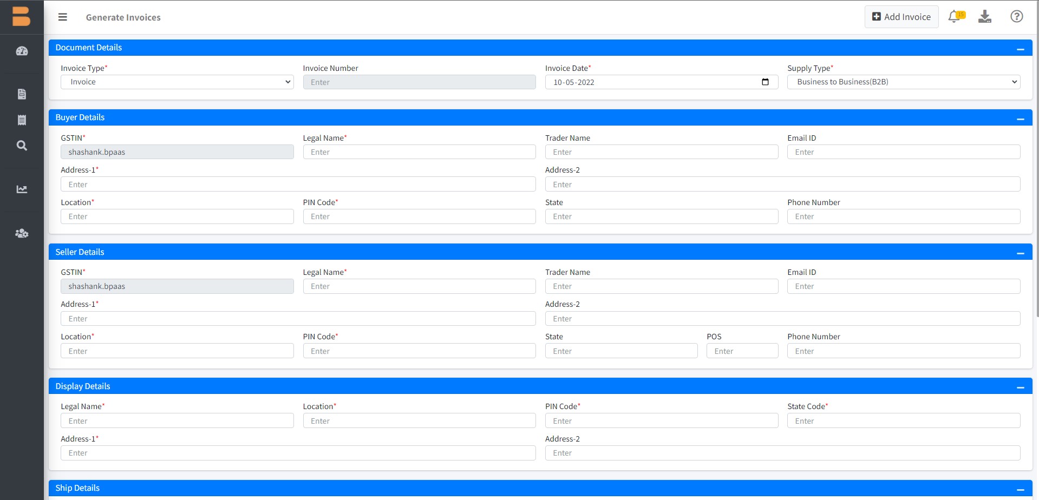Collapse the Buyer Details section
The height and width of the screenshot is (500, 1039).
[x=1021, y=119]
